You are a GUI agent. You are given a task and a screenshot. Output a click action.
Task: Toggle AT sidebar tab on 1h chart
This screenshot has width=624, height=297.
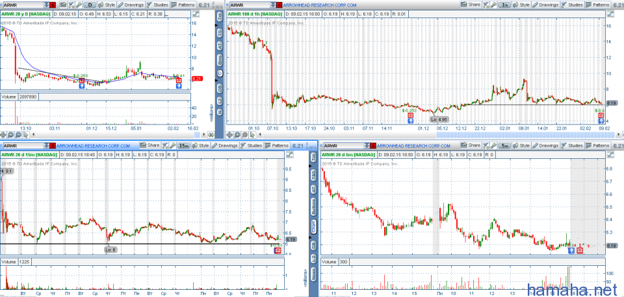(219, 47)
